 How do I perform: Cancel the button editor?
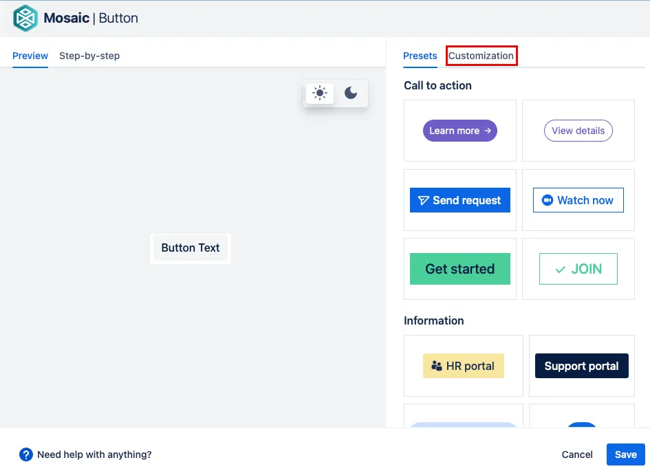[x=577, y=454]
